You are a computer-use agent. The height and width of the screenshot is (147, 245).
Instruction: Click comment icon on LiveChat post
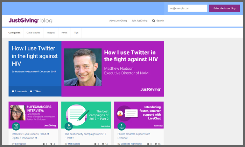pos(148,144)
